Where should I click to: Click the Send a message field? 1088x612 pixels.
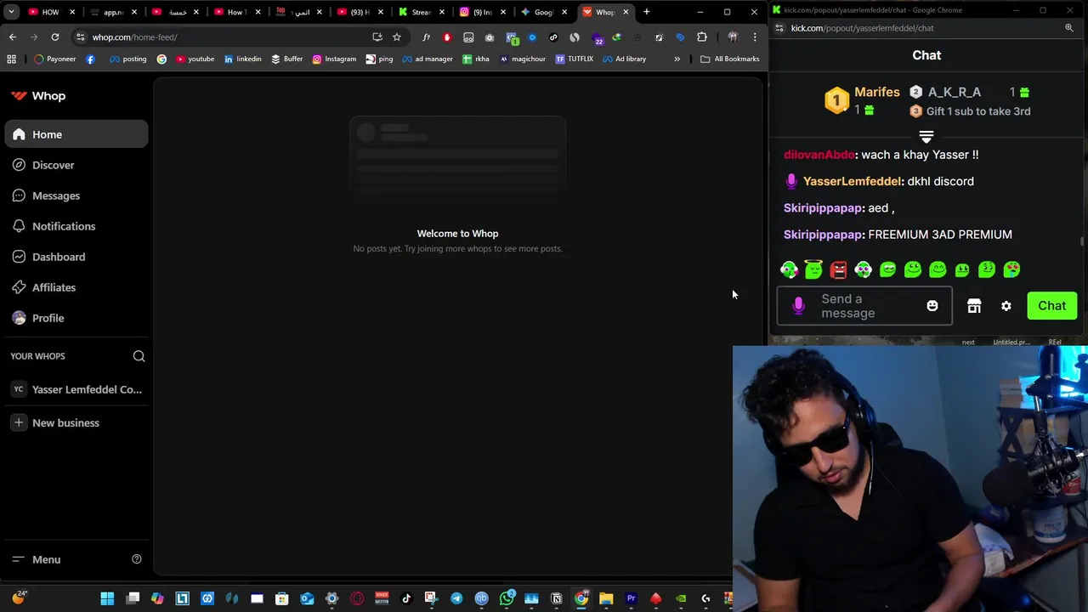[864, 306]
